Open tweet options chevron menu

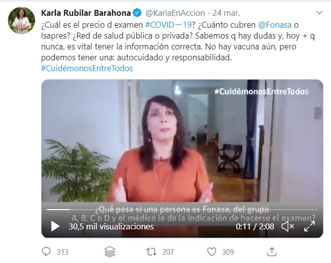click(319, 13)
